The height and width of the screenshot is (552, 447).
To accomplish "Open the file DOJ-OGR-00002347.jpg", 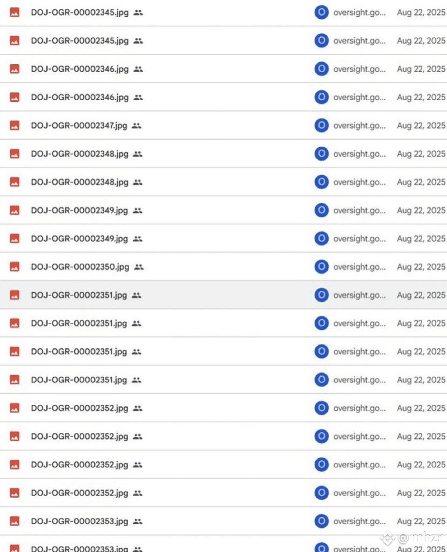I will pos(79,126).
